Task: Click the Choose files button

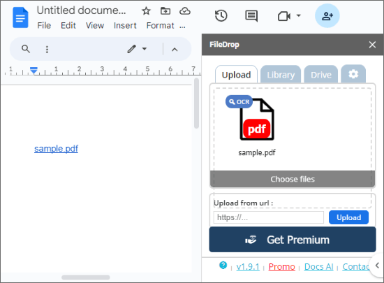Action: click(293, 179)
